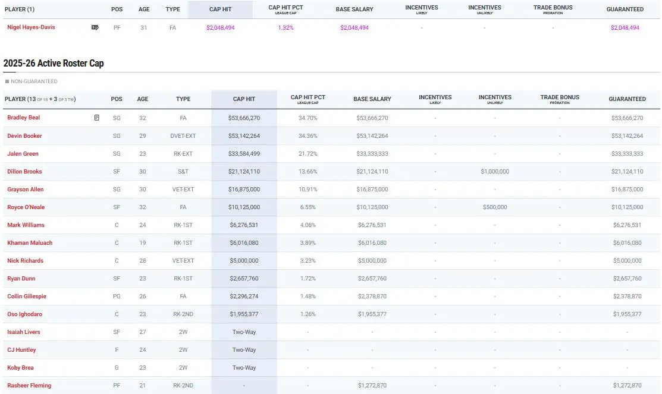Select Grayson Allen cap hit $16,875,000
This screenshot has height=394, width=662.
click(x=244, y=190)
